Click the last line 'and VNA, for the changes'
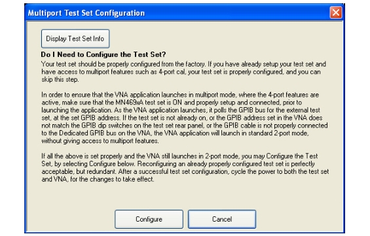 pyautogui.click(x=98, y=179)
